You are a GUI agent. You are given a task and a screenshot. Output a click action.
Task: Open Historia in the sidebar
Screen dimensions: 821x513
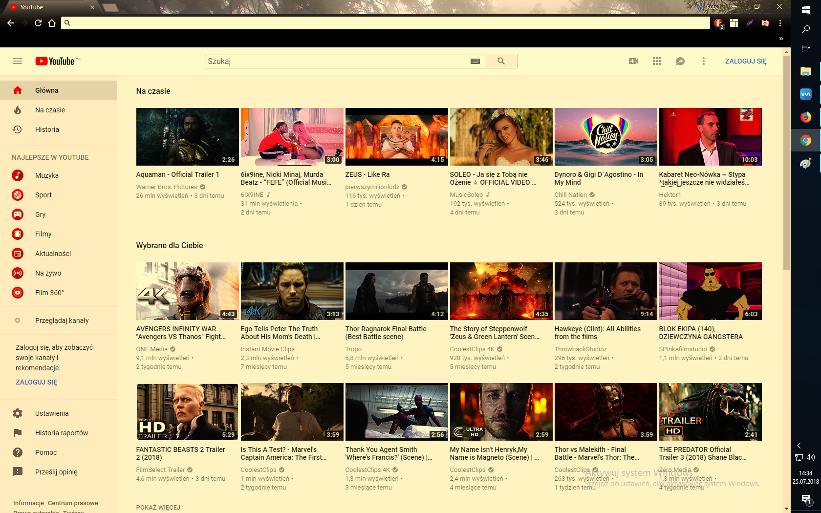(59, 129)
